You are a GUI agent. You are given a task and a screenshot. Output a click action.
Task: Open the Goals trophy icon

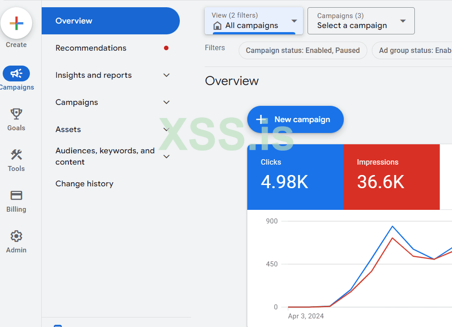(16, 114)
